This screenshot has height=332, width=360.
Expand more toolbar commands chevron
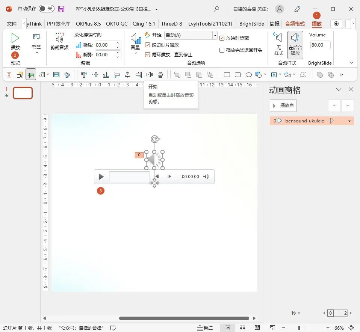pos(342,75)
